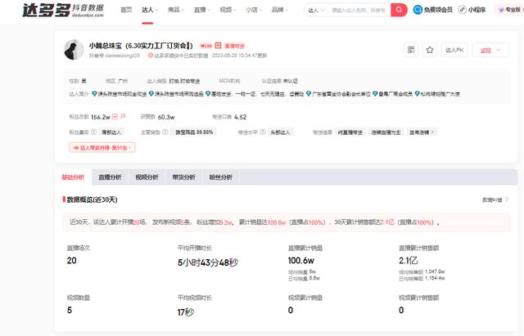Click the live sales amount 2.1亿
524x336 pixels.
pyautogui.click(x=409, y=261)
